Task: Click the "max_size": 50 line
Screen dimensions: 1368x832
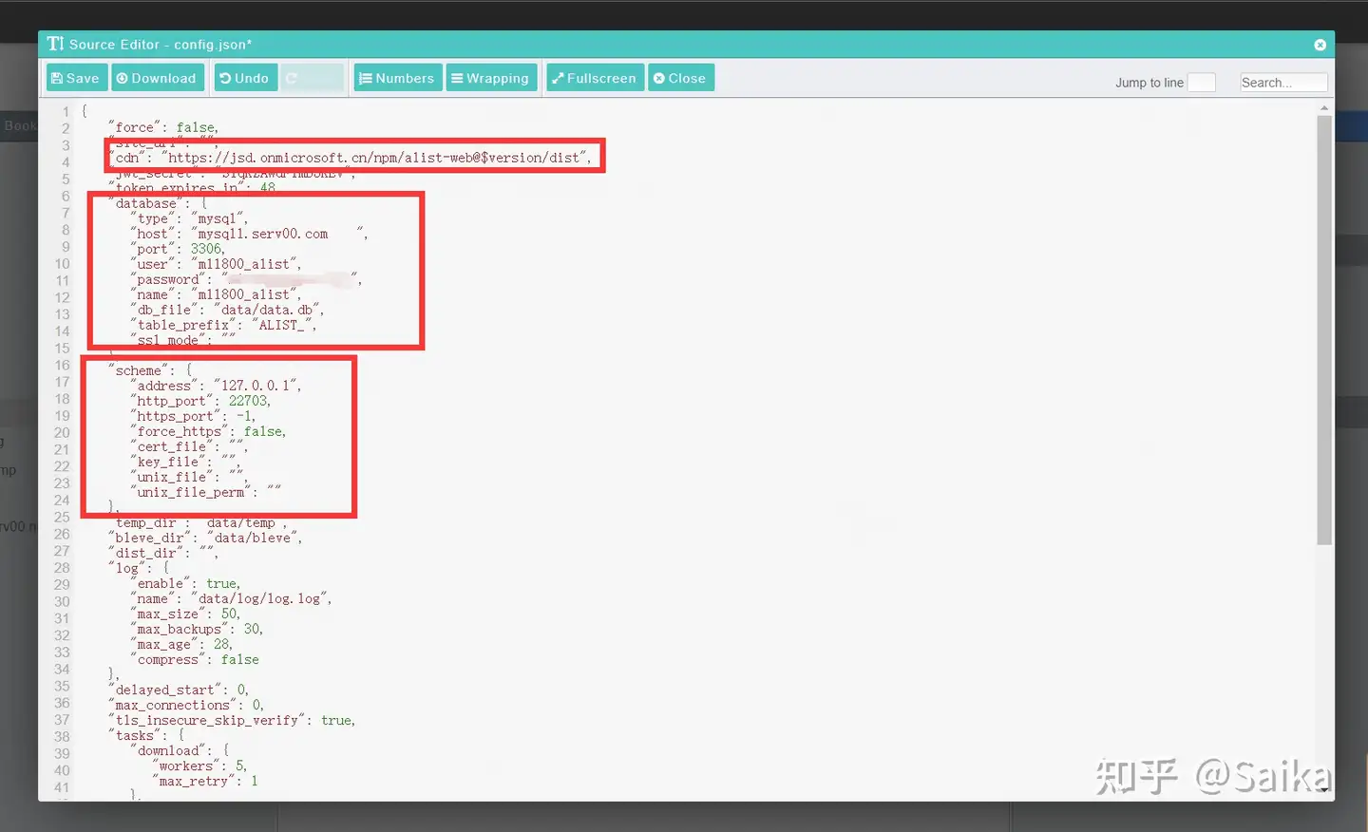Action: [x=185, y=614]
